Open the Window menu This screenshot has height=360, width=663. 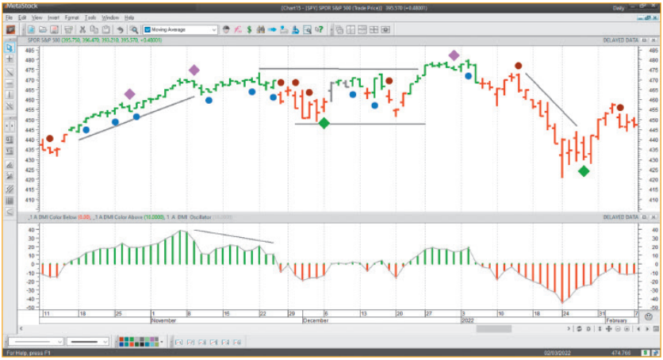110,17
